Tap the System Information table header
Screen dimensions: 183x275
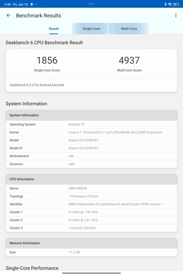(91, 115)
